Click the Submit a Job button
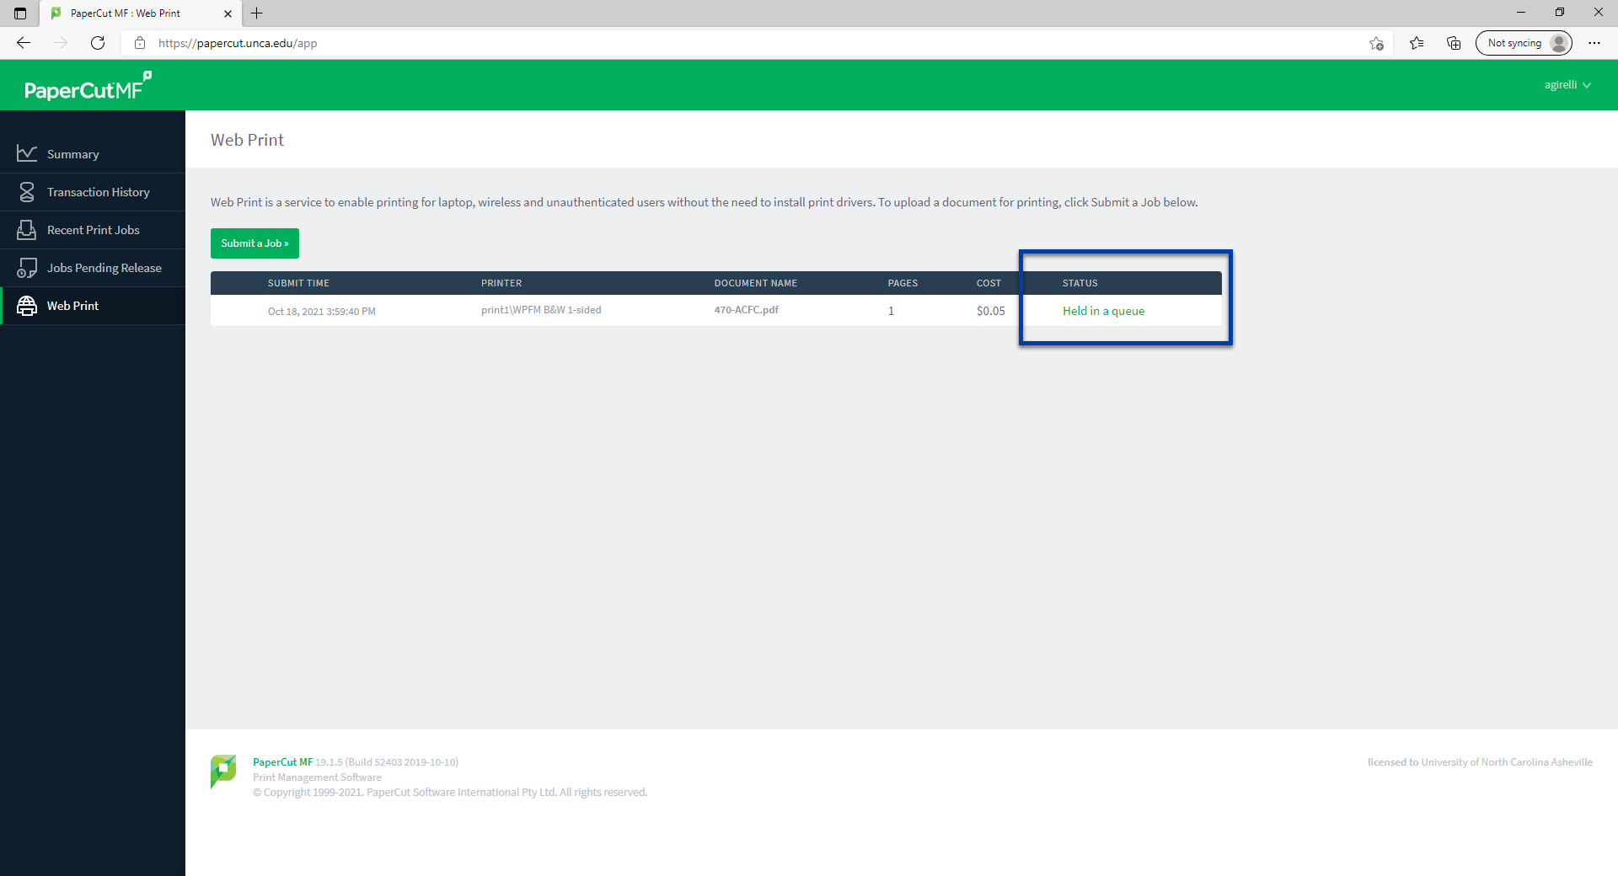 click(x=254, y=243)
